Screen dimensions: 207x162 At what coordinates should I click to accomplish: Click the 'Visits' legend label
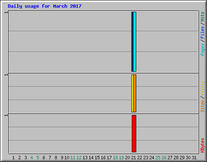(202, 88)
